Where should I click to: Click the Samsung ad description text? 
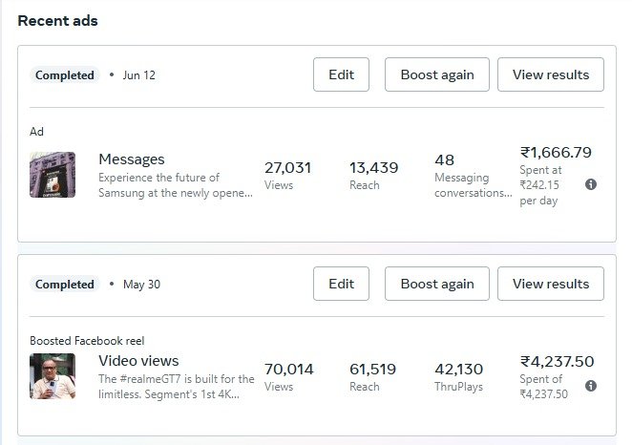pyautogui.click(x=176, y=185)
